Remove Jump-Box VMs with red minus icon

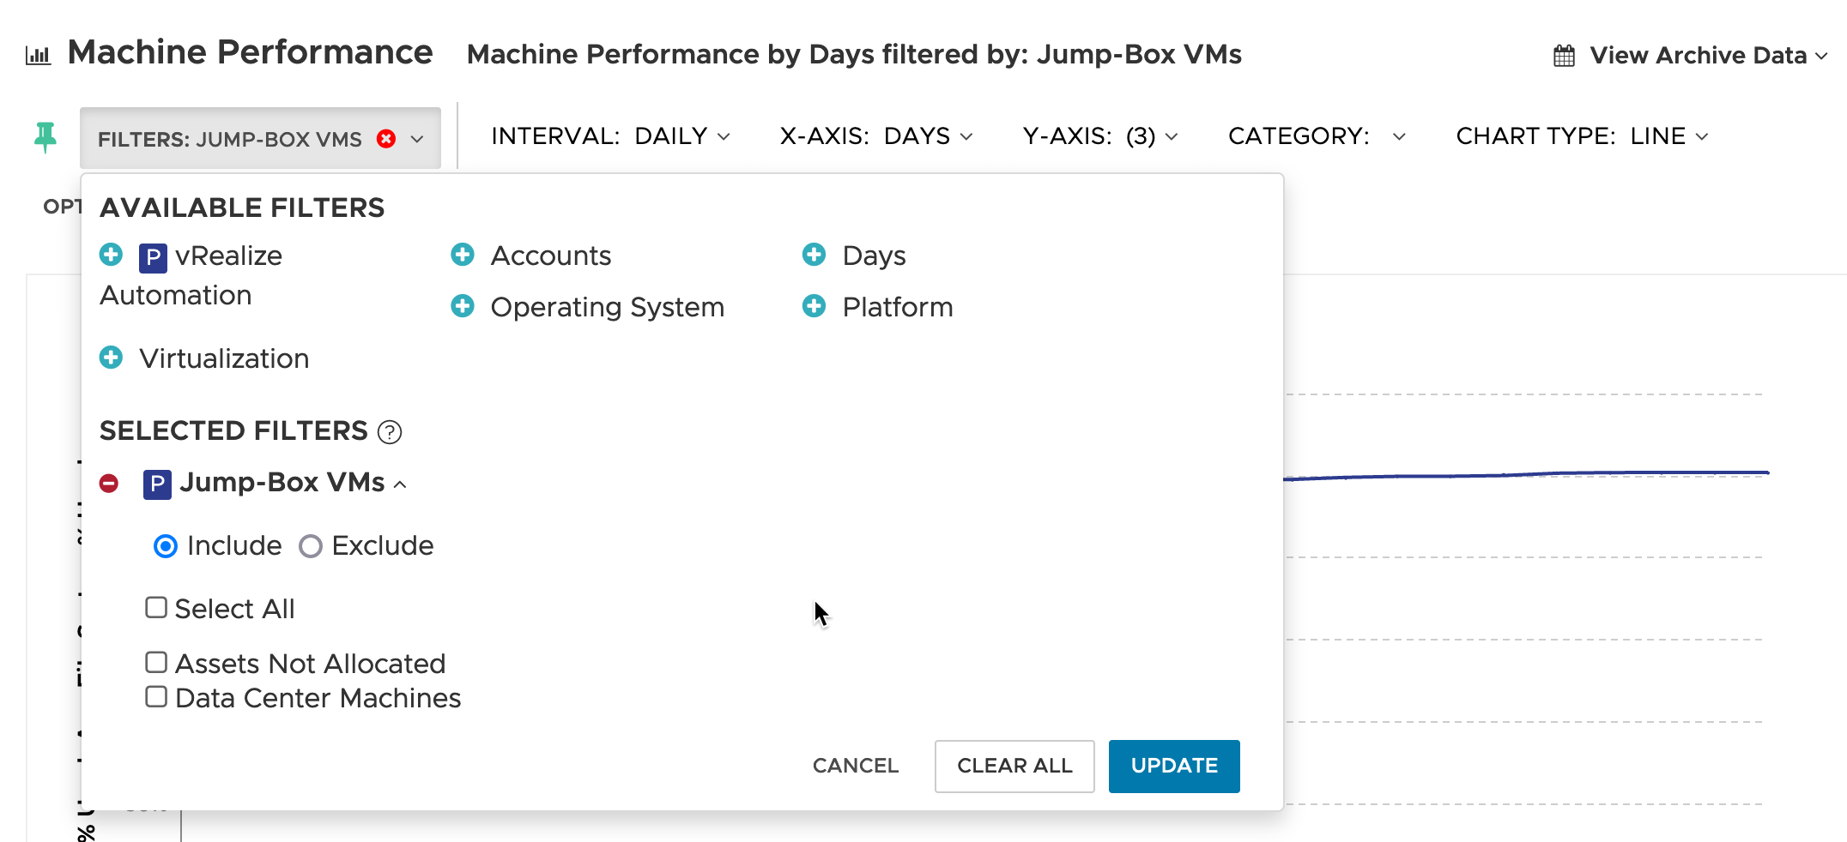[x=109, y=484]
